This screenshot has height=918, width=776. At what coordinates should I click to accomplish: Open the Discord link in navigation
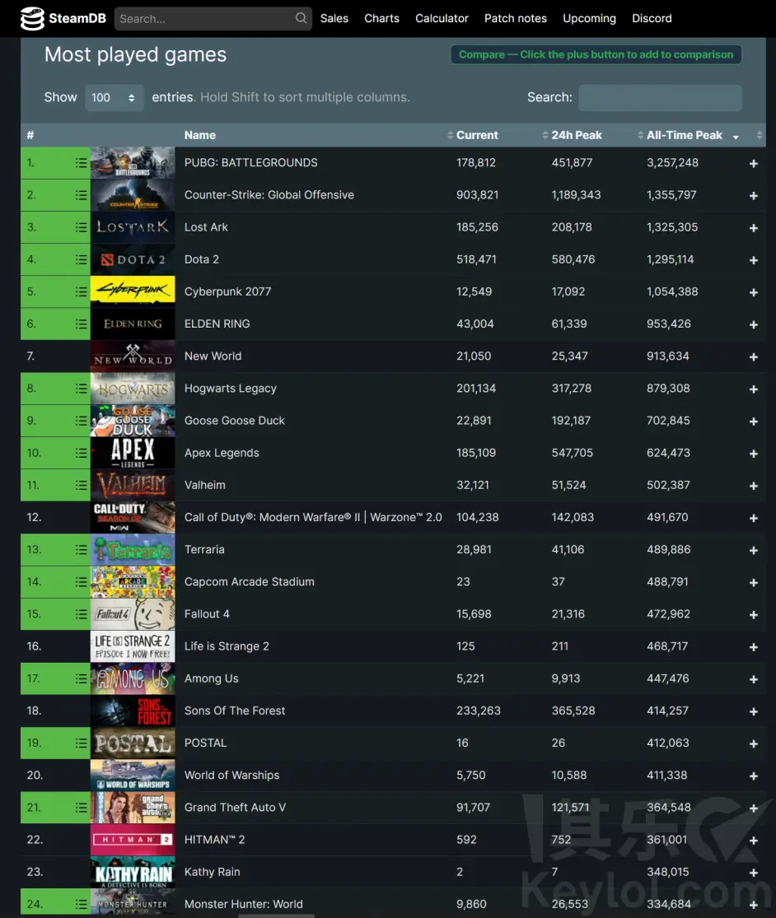[x=652, y=18]
